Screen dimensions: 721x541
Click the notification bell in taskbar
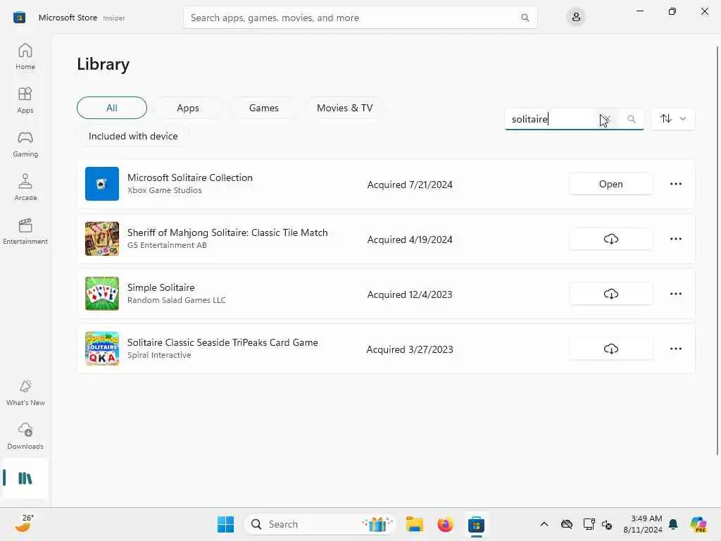coord(673,524)
